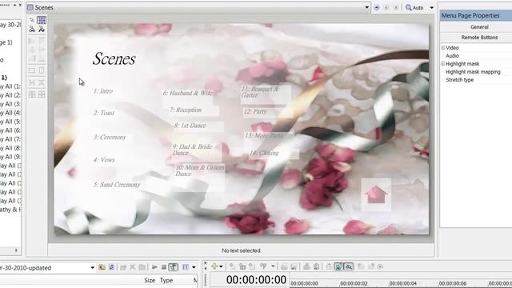
Task: Click the left four-square grid icon
Action: point(32,94)
